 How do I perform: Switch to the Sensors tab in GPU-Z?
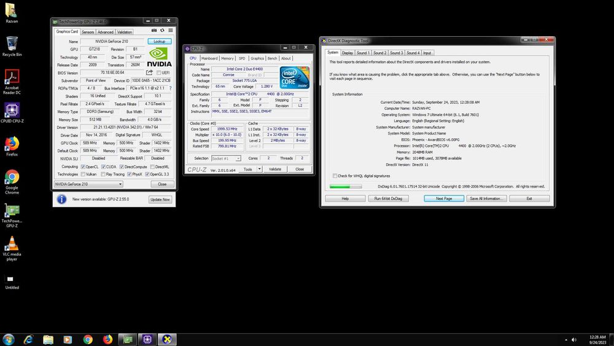pyautogui.click(x=88, y=32)
